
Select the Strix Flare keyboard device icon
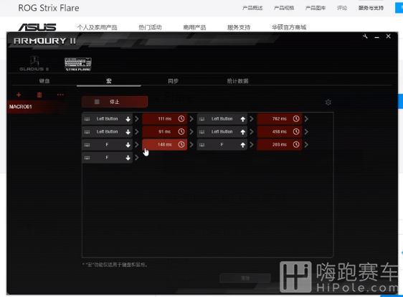[78, 64]
